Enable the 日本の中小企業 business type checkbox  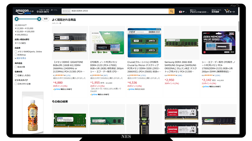click(16, 84)
